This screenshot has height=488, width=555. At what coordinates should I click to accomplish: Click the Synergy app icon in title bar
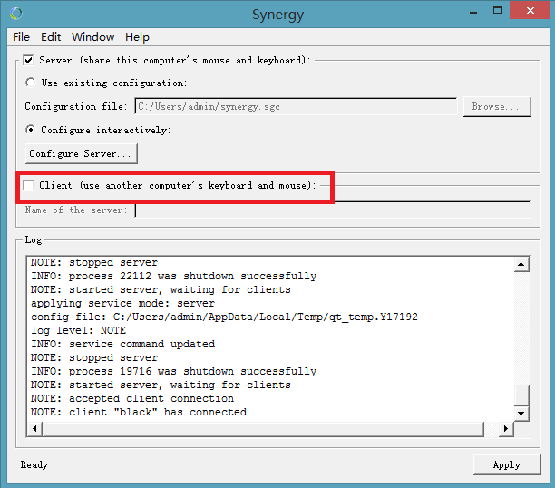(16, 14)
